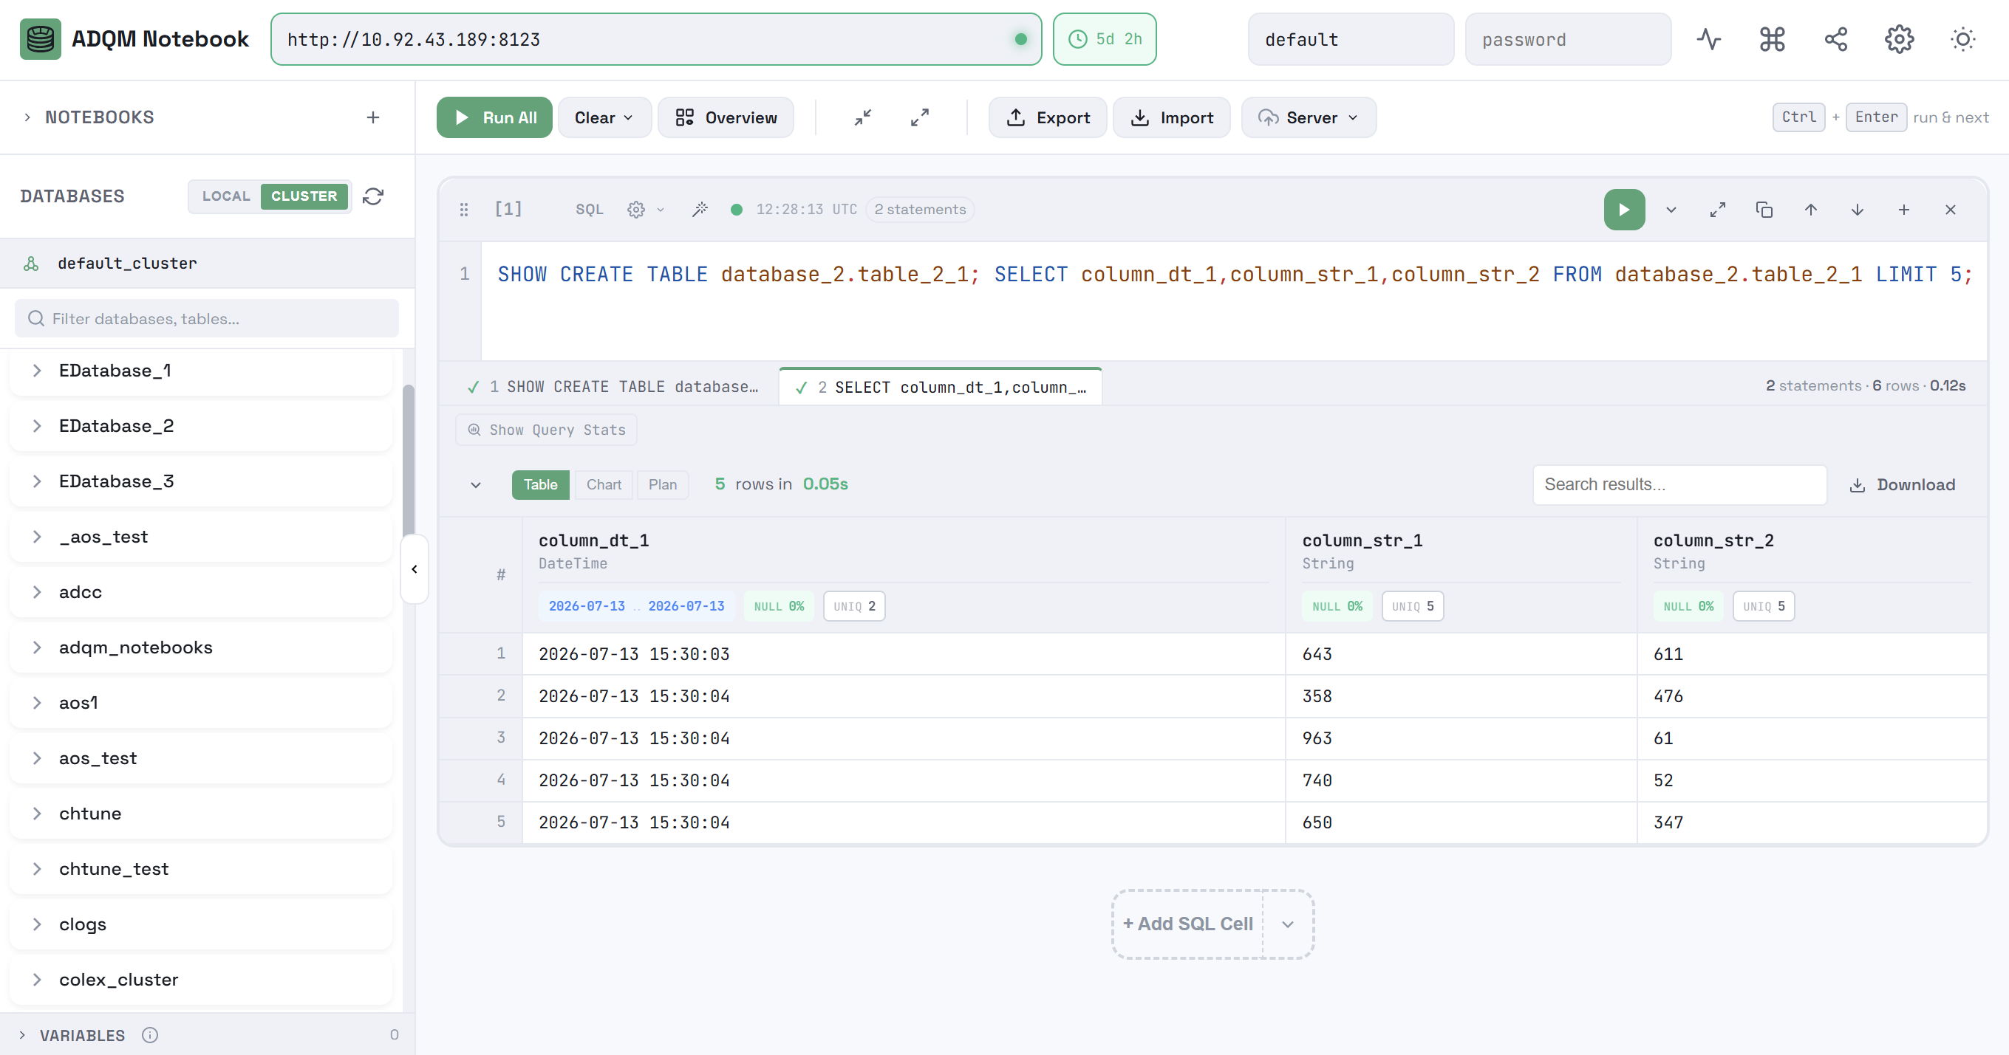The height and width of the screenshot is (1055, 2009).
Task: Open the Server dropdown menu
Action: pyautogui.click(x=1309, y=117)
